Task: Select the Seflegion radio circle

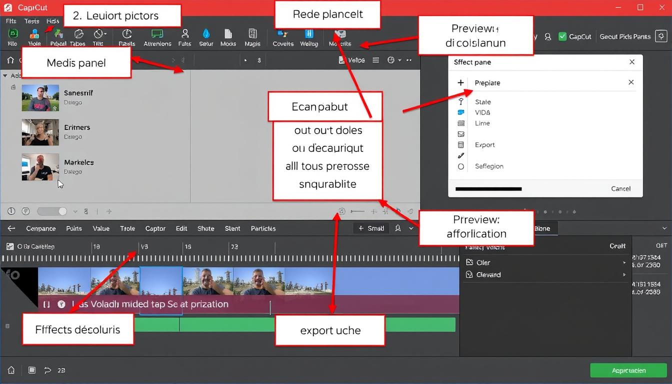Action: tap(460, 166)
